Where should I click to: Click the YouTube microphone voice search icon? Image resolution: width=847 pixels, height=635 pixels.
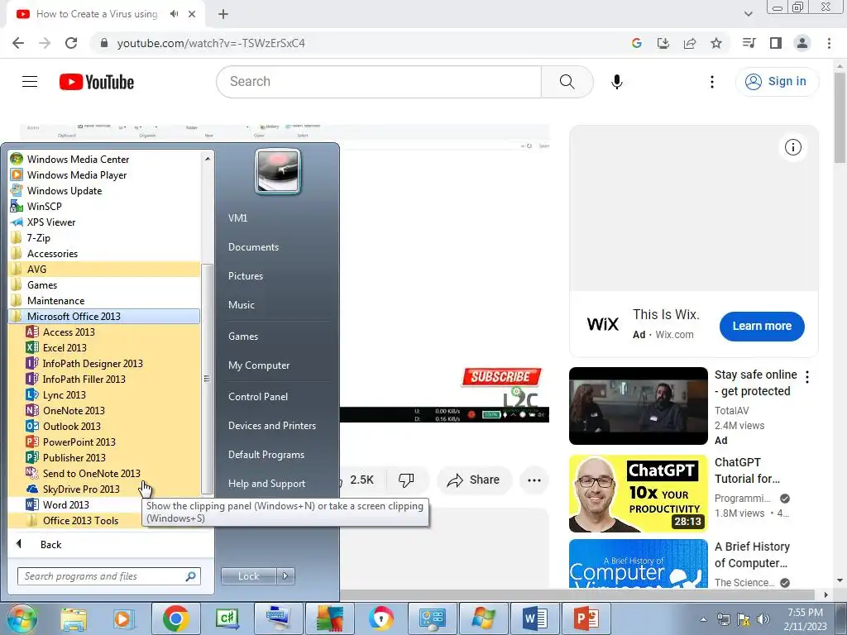pyautogui.click(x=617, y=82)
